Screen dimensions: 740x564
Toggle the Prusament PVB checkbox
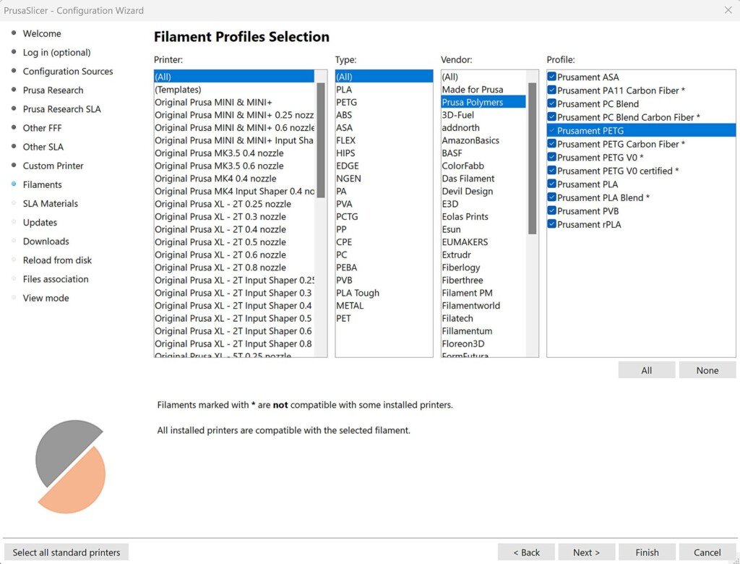point(551,210)
